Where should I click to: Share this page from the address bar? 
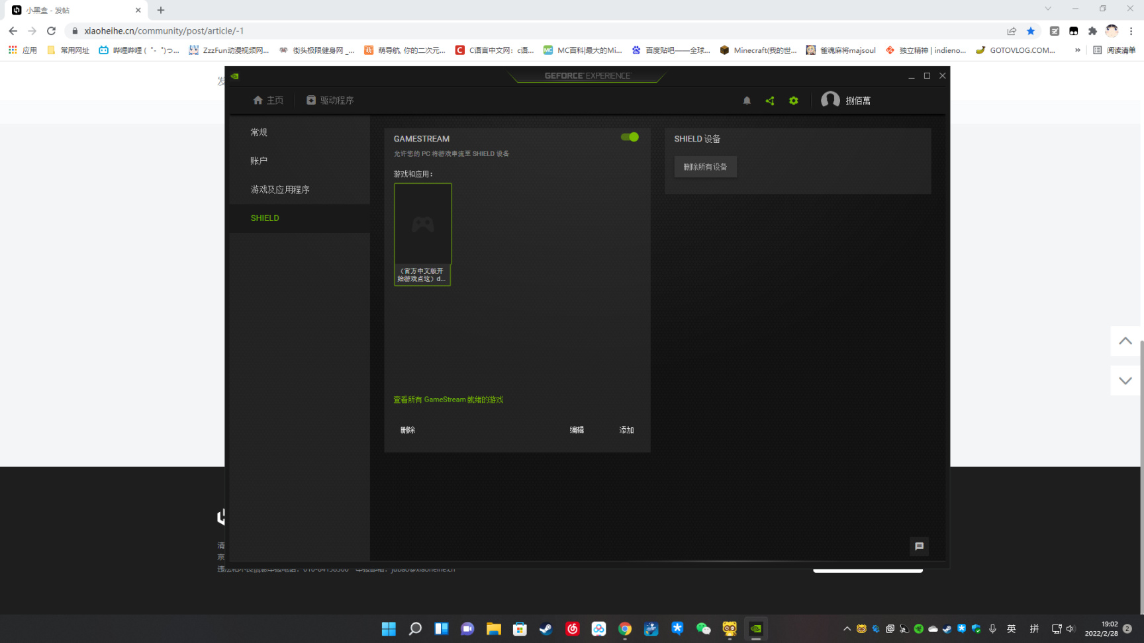(1012, 31)
